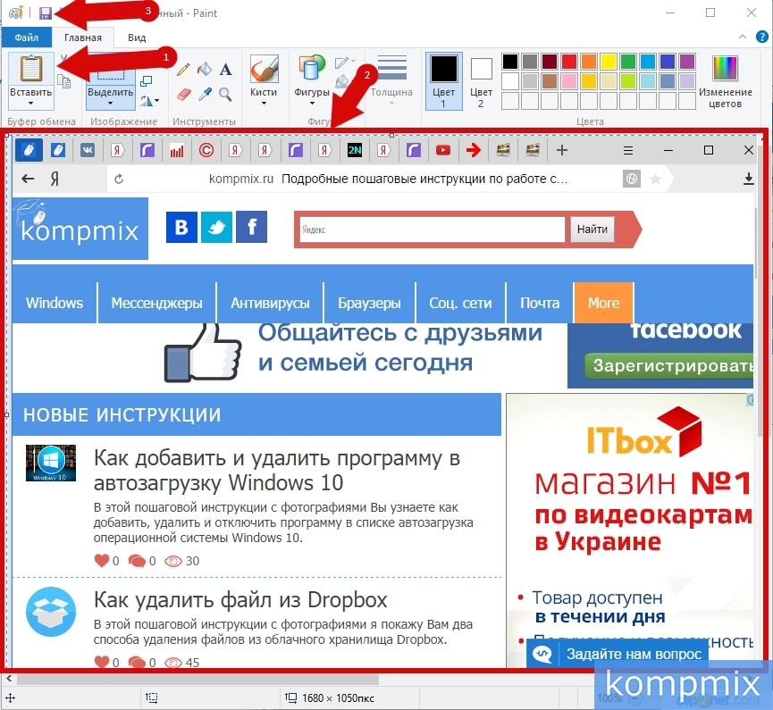This screenshot has height=710, width=773.
Task: Pick the brown color swatch
Action: [x=550, y=81]
